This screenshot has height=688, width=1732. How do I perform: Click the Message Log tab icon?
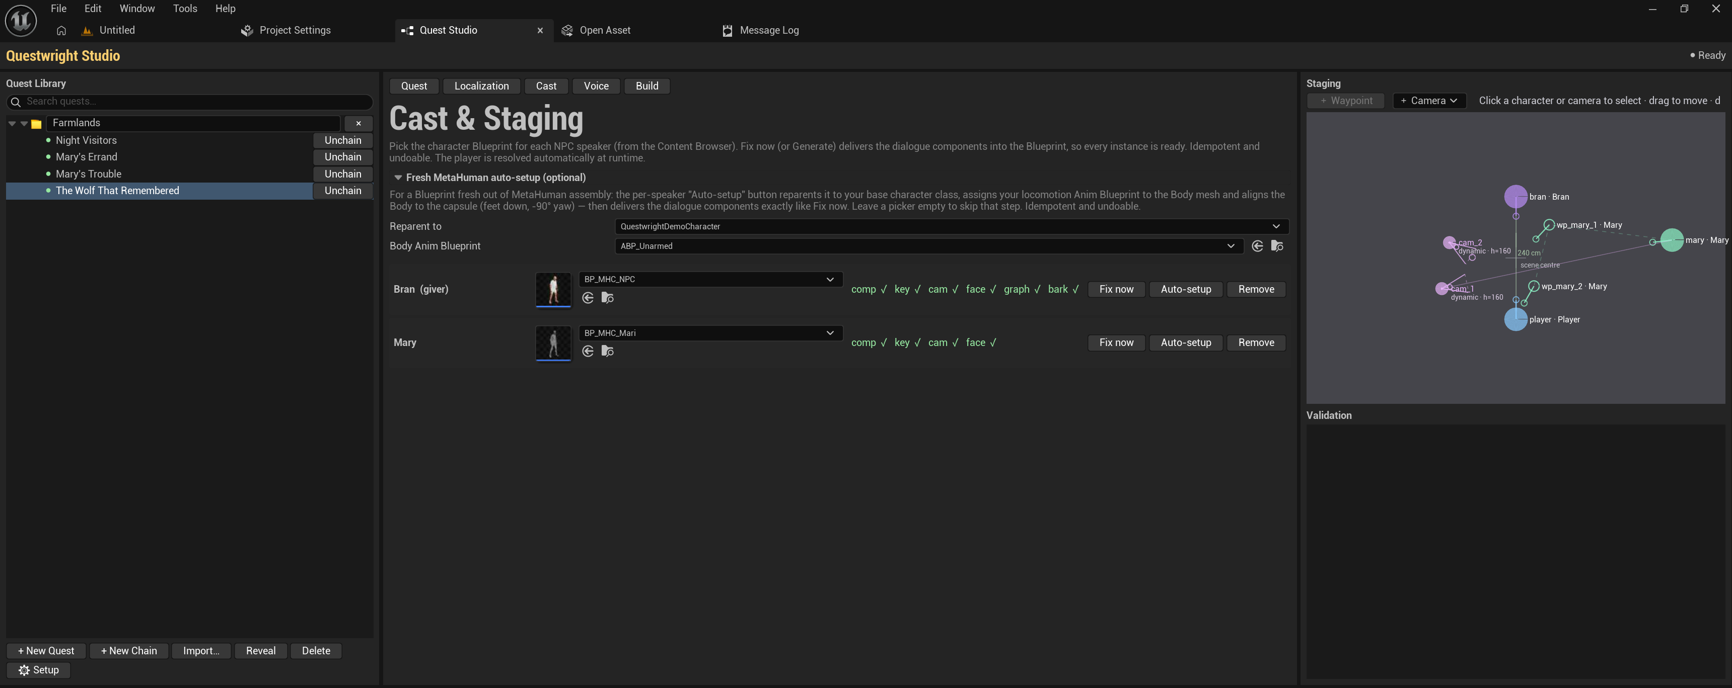tap(727, 30)
